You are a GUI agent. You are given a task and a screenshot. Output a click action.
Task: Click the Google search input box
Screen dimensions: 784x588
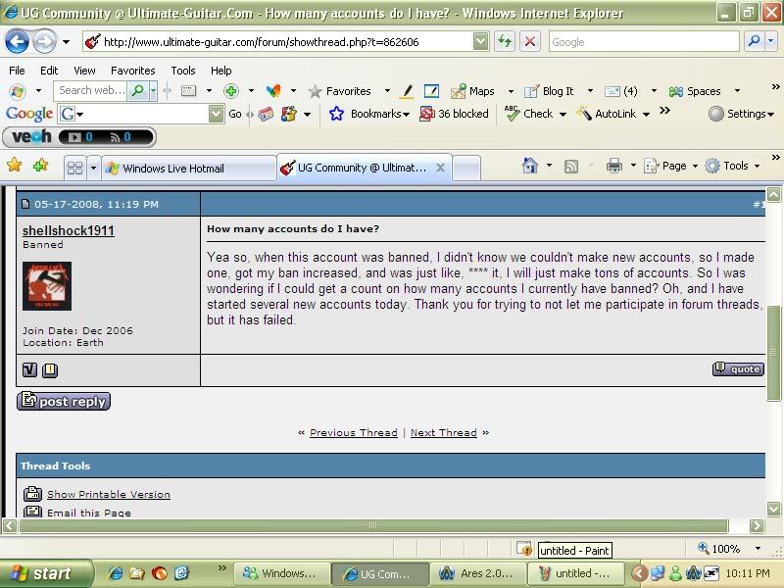coord(644,41)
